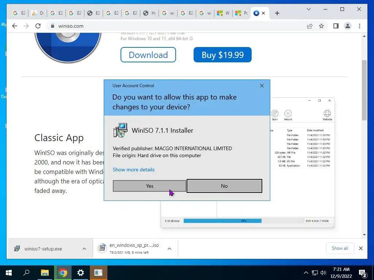Show more details in the UAC dialog
This screenshot has height=280, width=374.
tap(134, 170)
